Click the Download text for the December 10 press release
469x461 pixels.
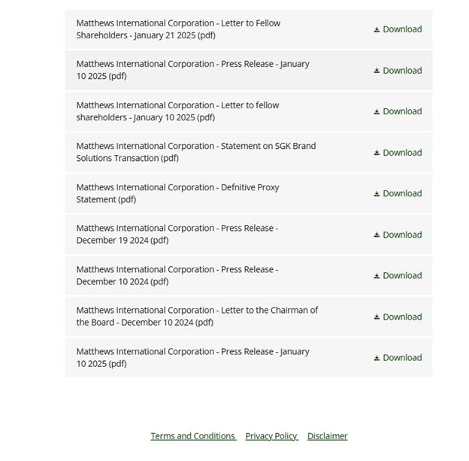[402, 275]
